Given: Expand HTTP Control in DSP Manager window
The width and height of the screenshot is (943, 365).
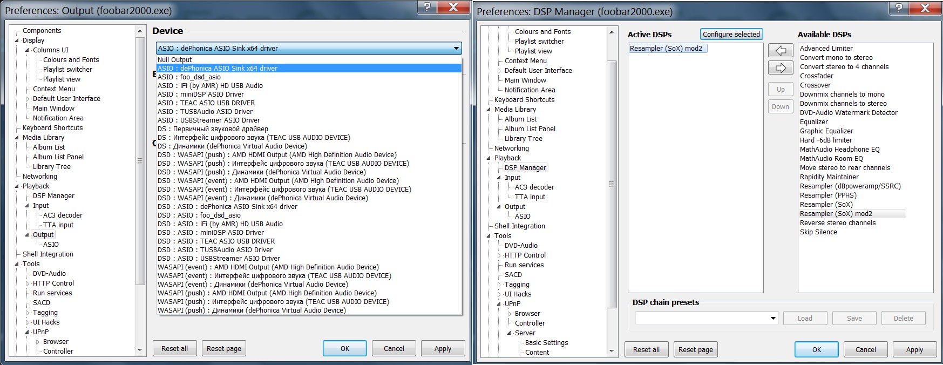Looking at the screenshot, I should pos(499,255).
